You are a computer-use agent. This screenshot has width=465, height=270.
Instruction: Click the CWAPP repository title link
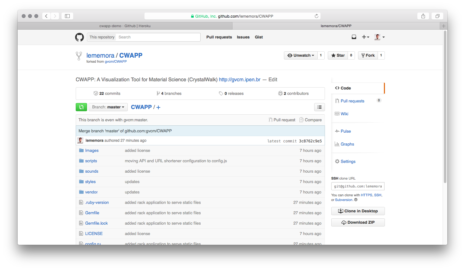click(131, 55)
